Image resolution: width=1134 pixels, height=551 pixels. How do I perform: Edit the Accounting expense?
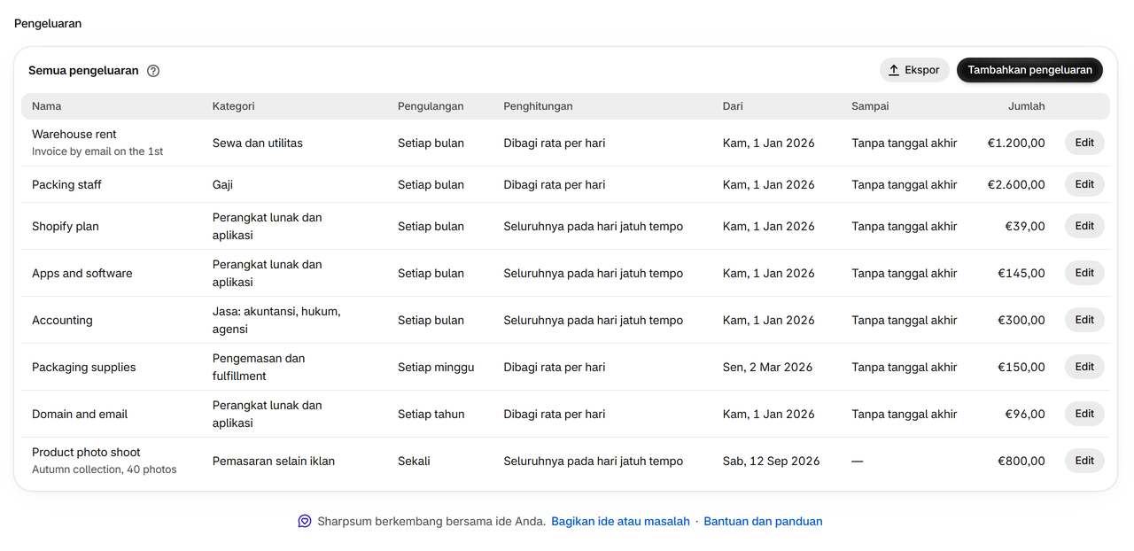point(1084,320)
